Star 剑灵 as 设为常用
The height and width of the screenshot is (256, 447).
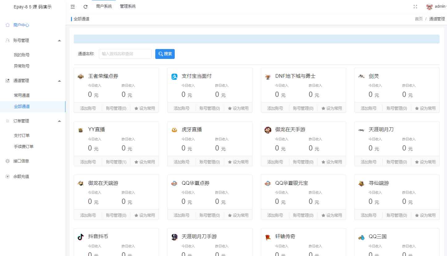tap(425, 108)
